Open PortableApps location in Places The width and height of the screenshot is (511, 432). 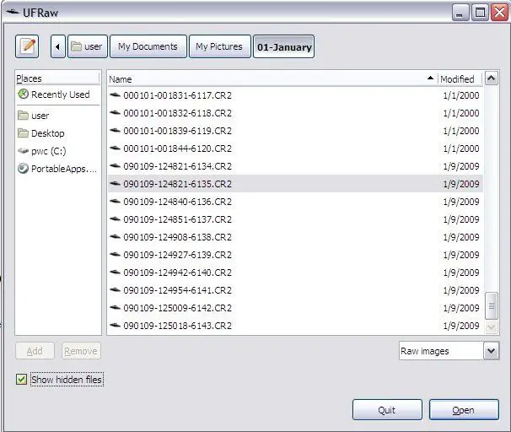58,169
